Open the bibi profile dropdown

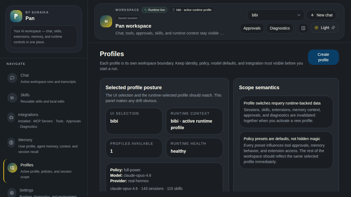[x=276, y=15]
